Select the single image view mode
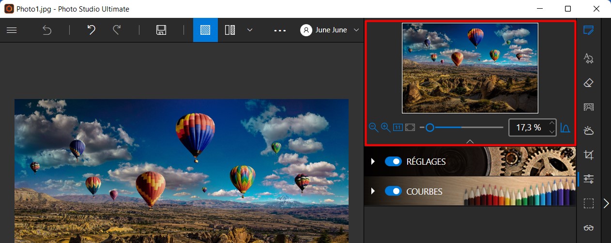 tap(205, 30)
